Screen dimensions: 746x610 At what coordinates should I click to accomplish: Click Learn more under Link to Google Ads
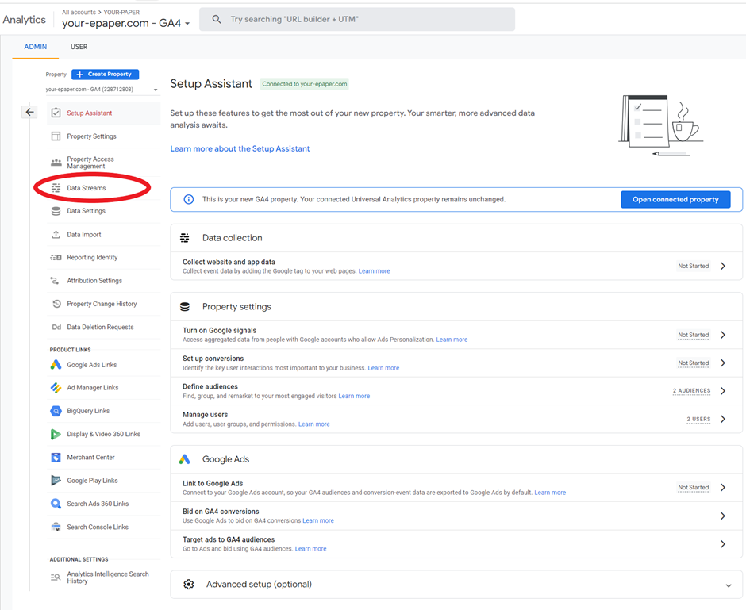[550, 493]
